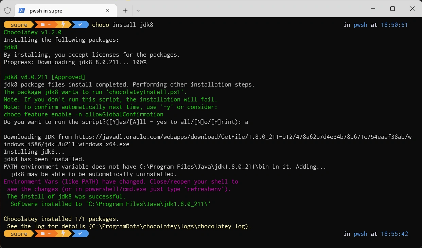Viewport: 422px width, 248px height.
Task: Click the folder icon in the top prompt
Action: [43, 25]
